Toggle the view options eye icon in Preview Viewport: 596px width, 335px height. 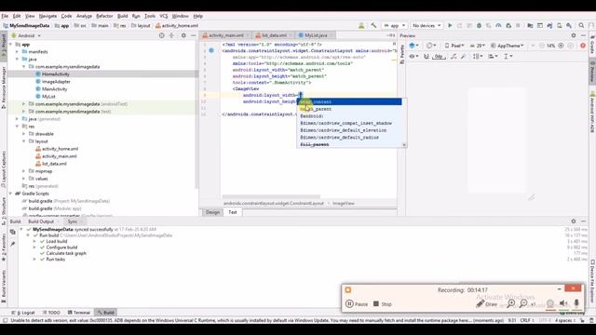coord(413,56)
